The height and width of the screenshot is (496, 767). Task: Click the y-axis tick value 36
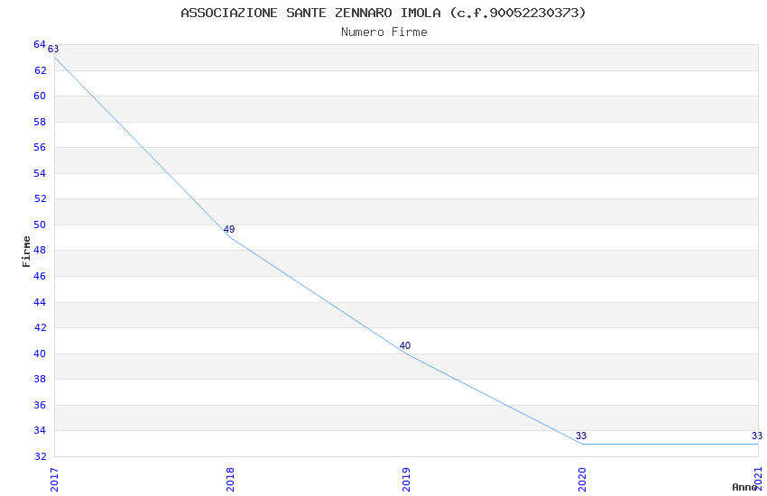(x=40, y=405)
